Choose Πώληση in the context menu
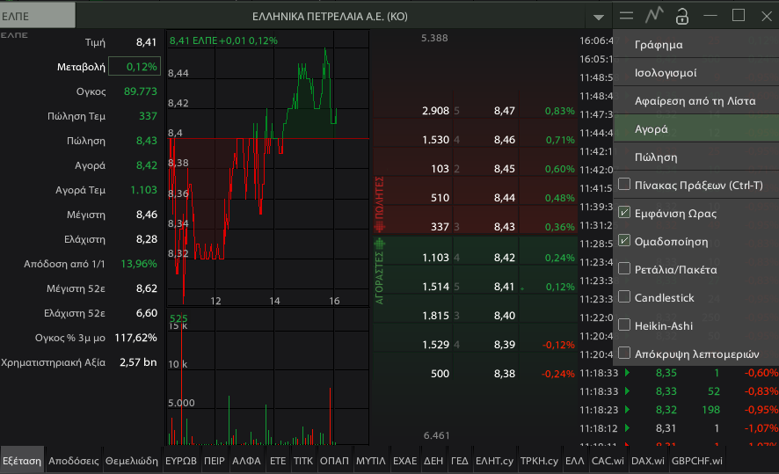This screenshot has height=474, width=779. coord(696,157)
